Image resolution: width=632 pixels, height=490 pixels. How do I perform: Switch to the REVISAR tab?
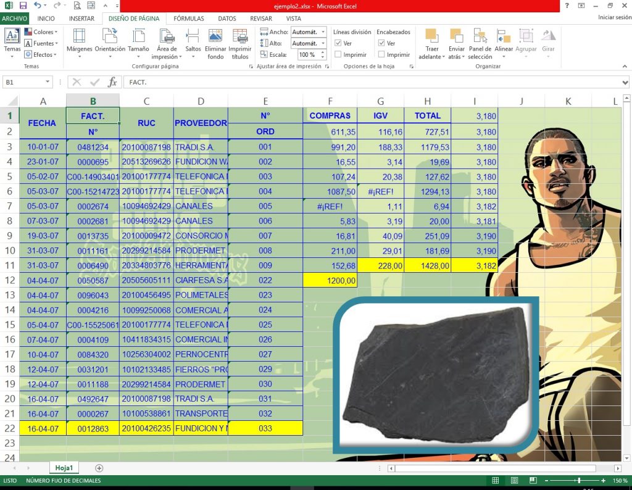coord(261,19)
